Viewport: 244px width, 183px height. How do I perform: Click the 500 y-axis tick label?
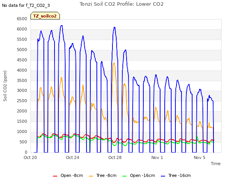tap(23, 142)
